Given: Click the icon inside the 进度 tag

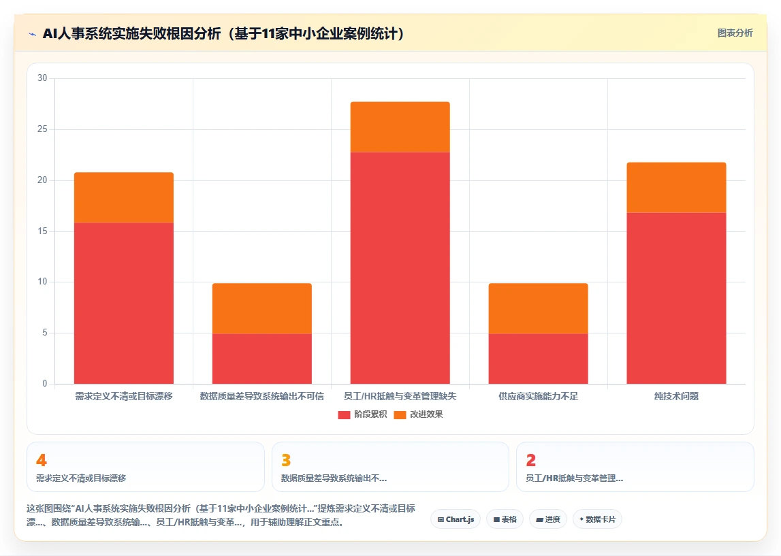Looking at the screenshot, I should coord(539,520).
